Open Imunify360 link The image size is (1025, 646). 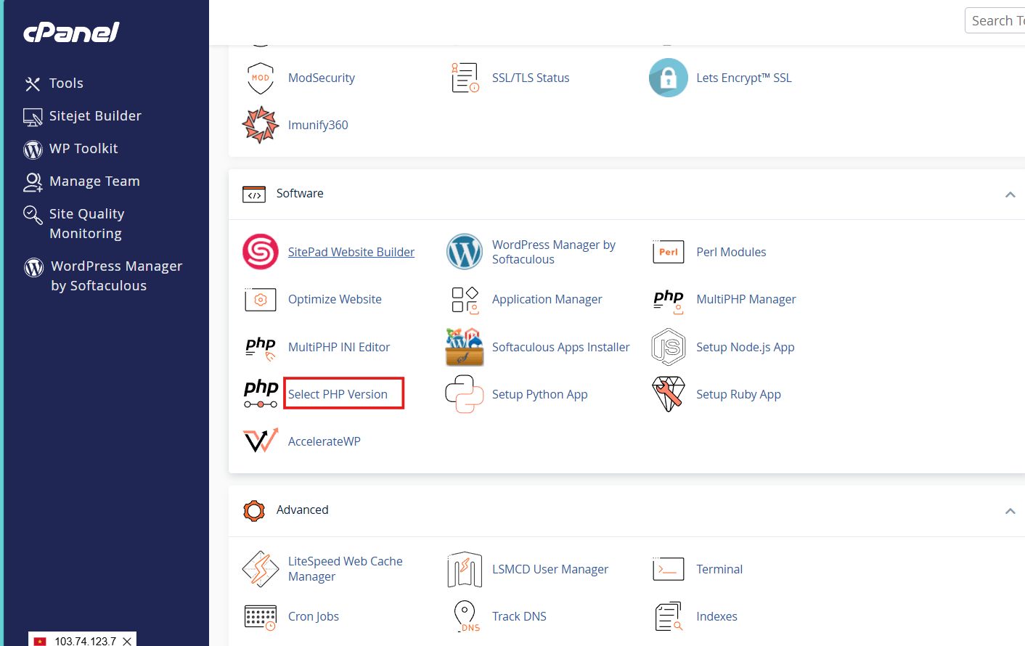[x=318, y=125]
